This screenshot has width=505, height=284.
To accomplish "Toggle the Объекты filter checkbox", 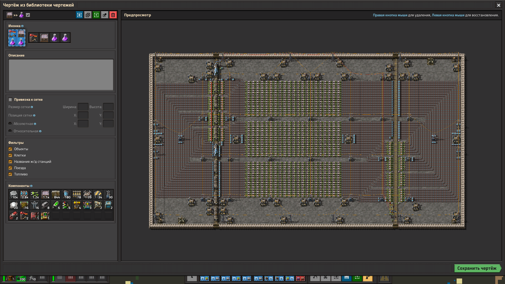I will click(x=10, y=149).
